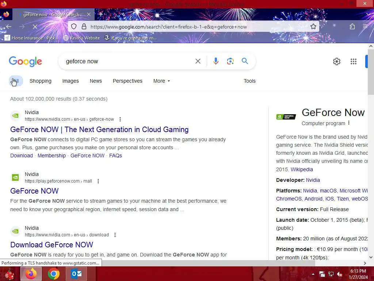Switch to the Perspectives tab
Screen dimensions: 374x281
[127, 81]
